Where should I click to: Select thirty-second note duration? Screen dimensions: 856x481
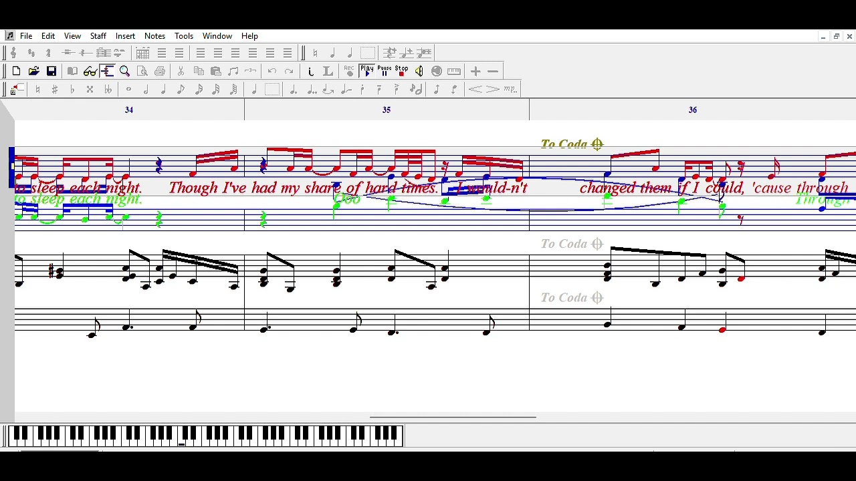click(x=216, y=90)
